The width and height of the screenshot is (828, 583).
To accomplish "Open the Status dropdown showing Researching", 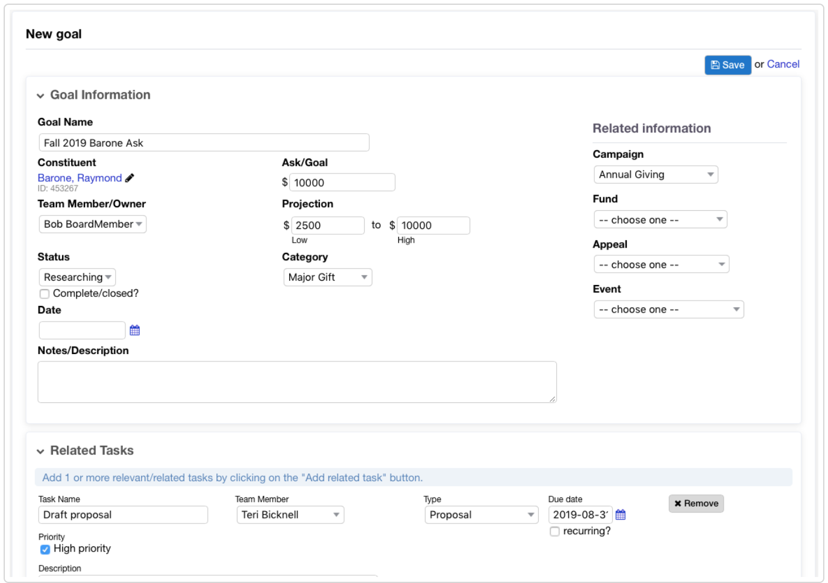I will 77,277.
